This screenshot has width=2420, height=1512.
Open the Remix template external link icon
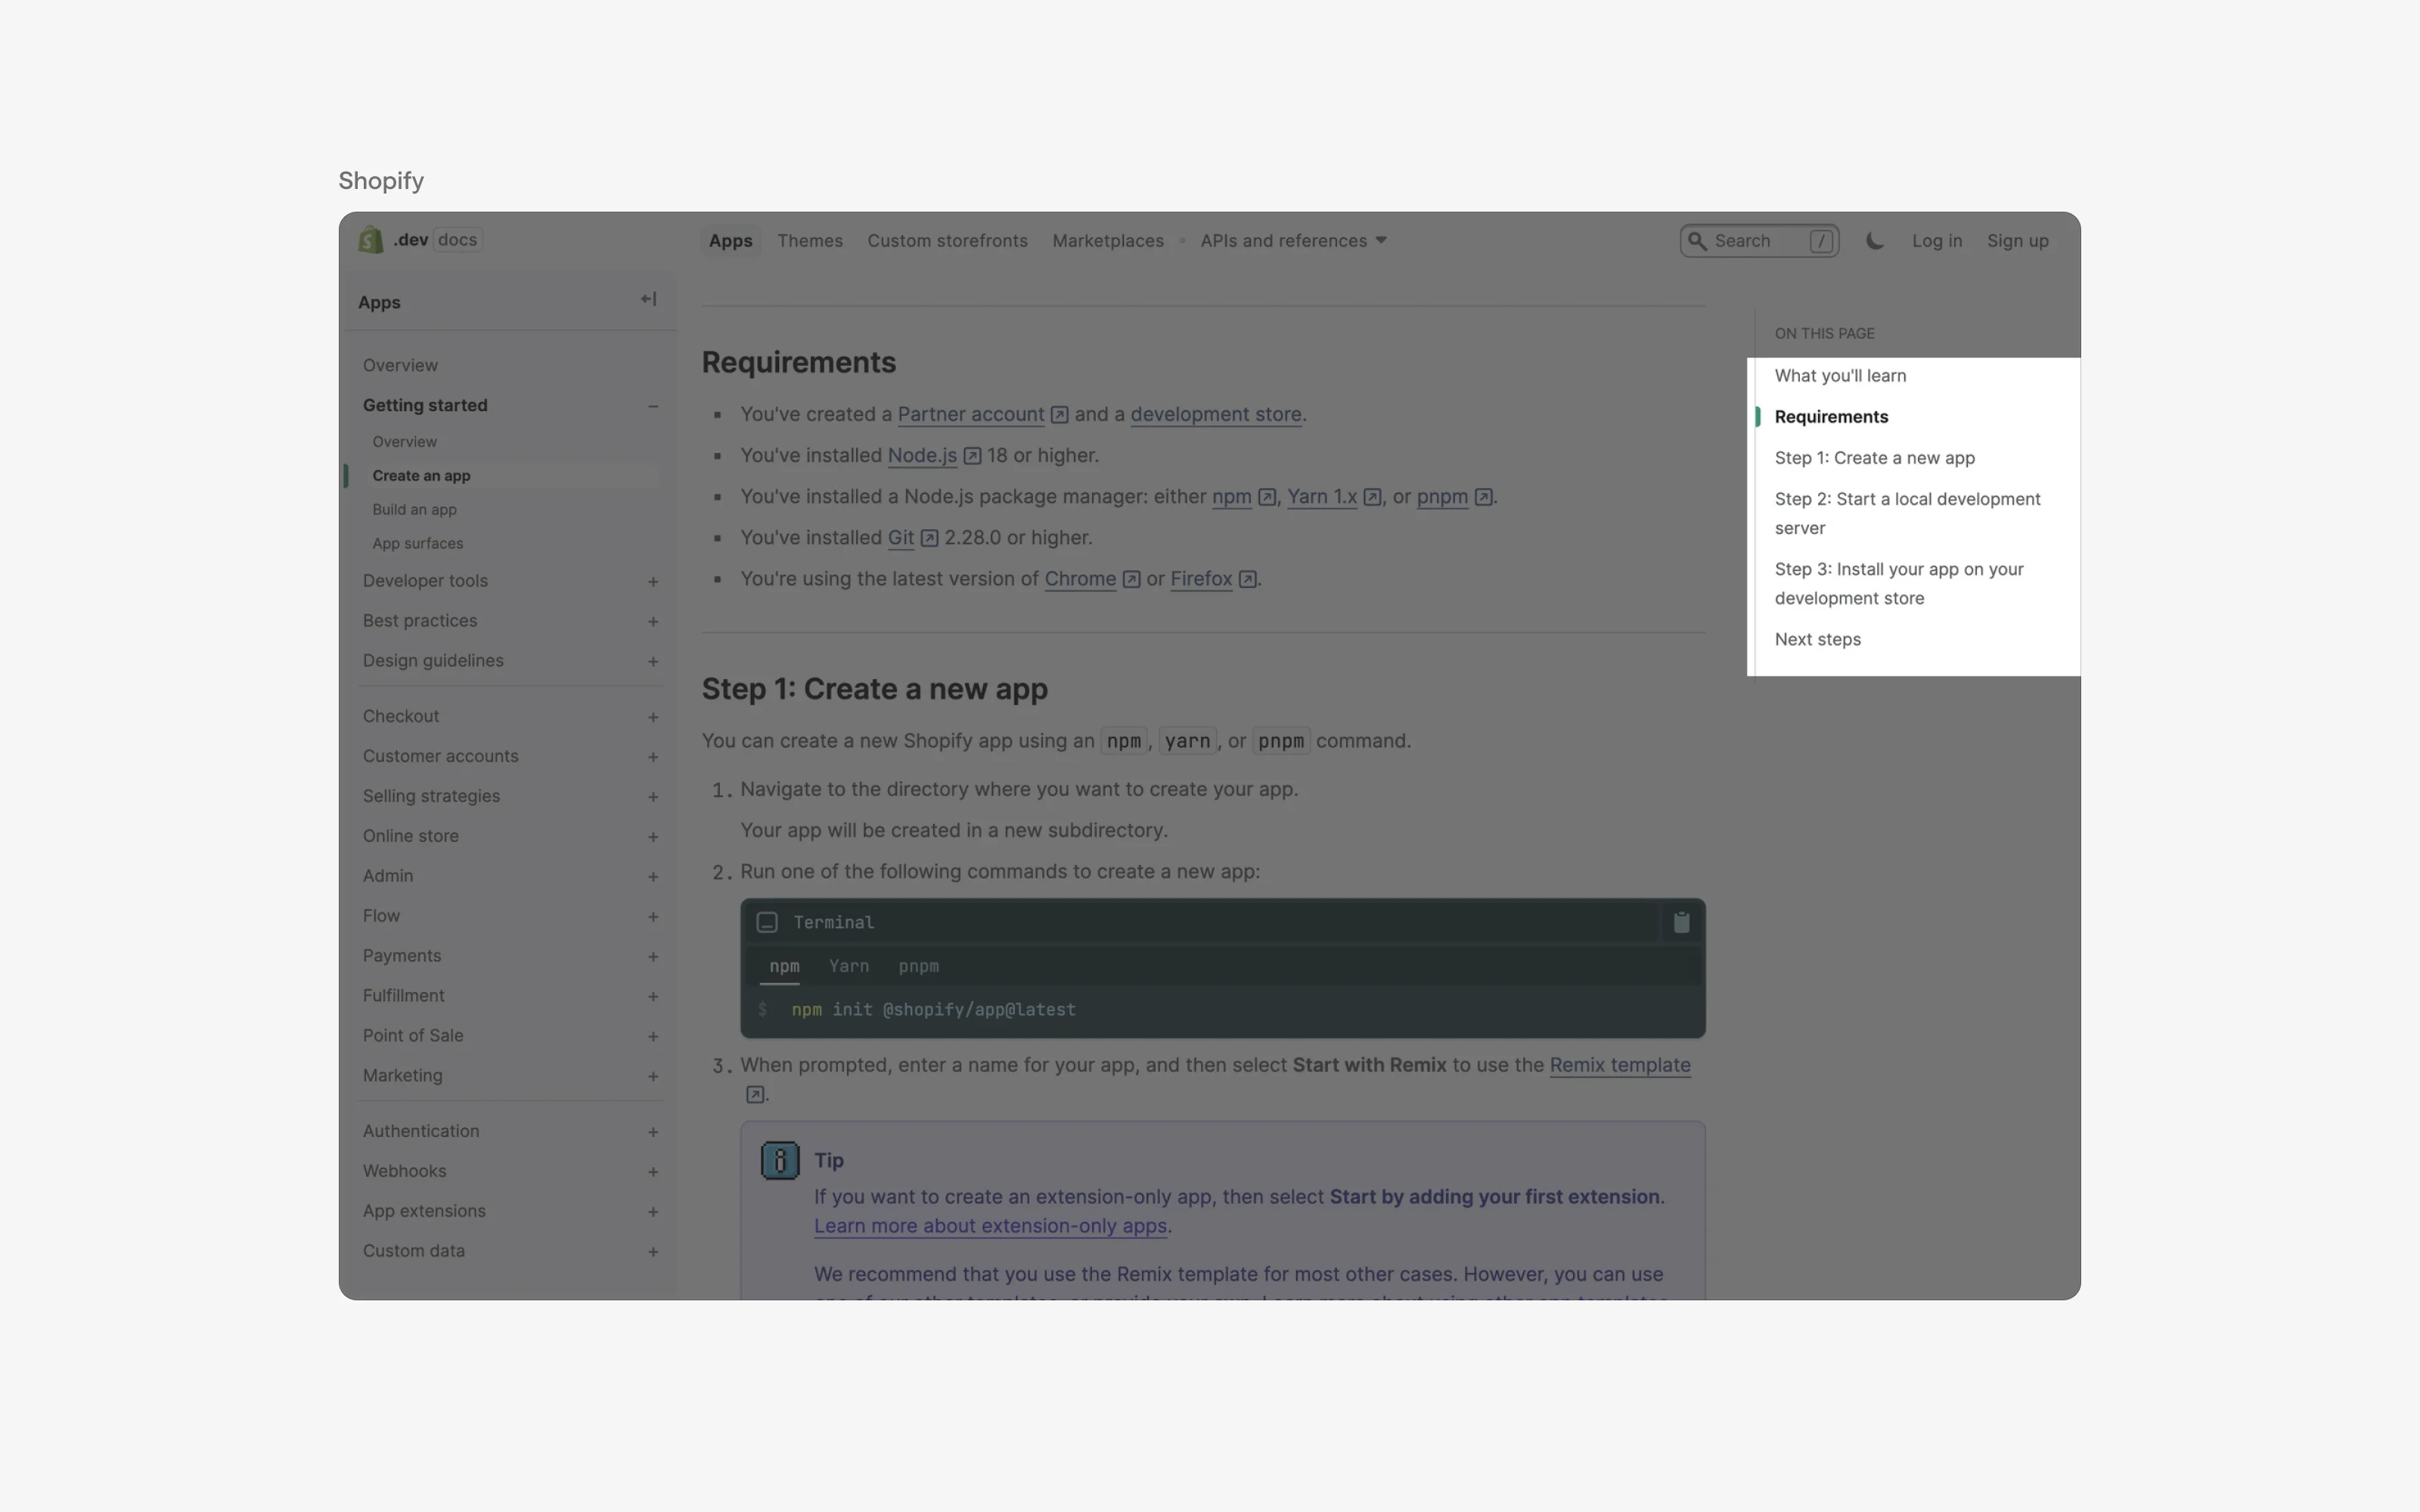pyautogui.click(x=755, y=1093)
